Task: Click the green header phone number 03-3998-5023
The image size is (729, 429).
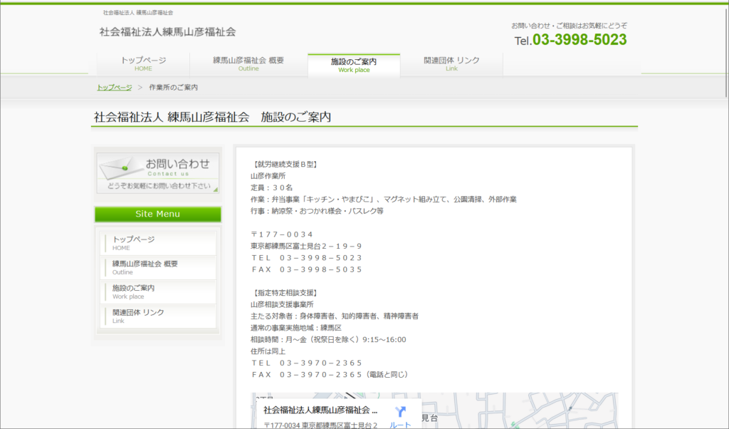Action: click(x=579, y=40)
